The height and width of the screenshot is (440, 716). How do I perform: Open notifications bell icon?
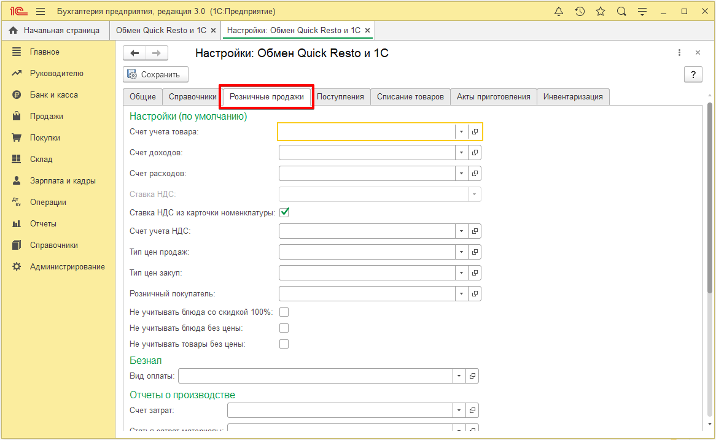558,12
